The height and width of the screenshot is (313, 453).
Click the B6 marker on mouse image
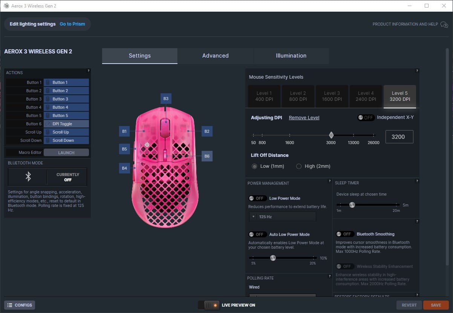pos(207,156)
